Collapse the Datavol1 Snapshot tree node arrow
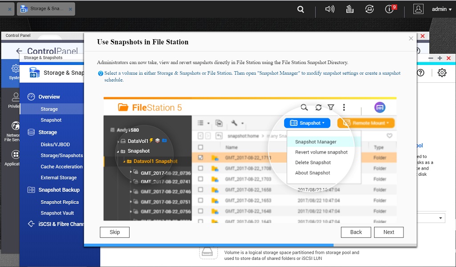 [x=124, y=162]
